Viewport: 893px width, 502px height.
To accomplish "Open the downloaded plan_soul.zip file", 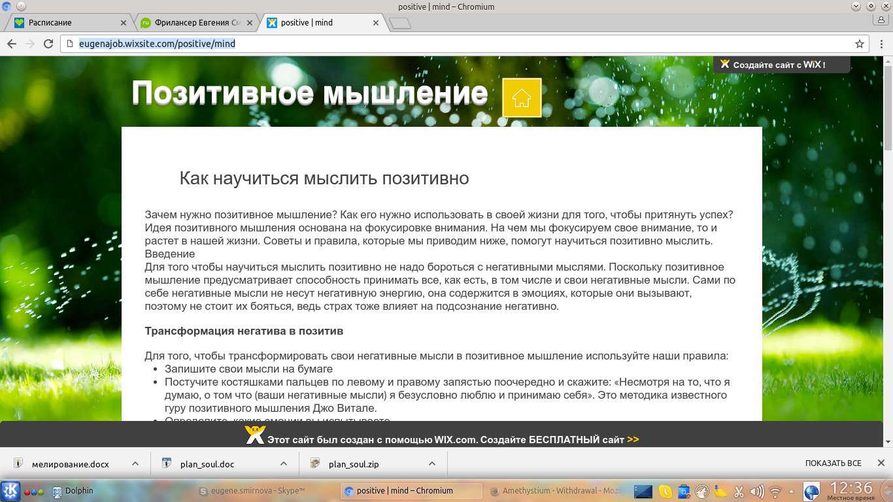I will [354, 464].
